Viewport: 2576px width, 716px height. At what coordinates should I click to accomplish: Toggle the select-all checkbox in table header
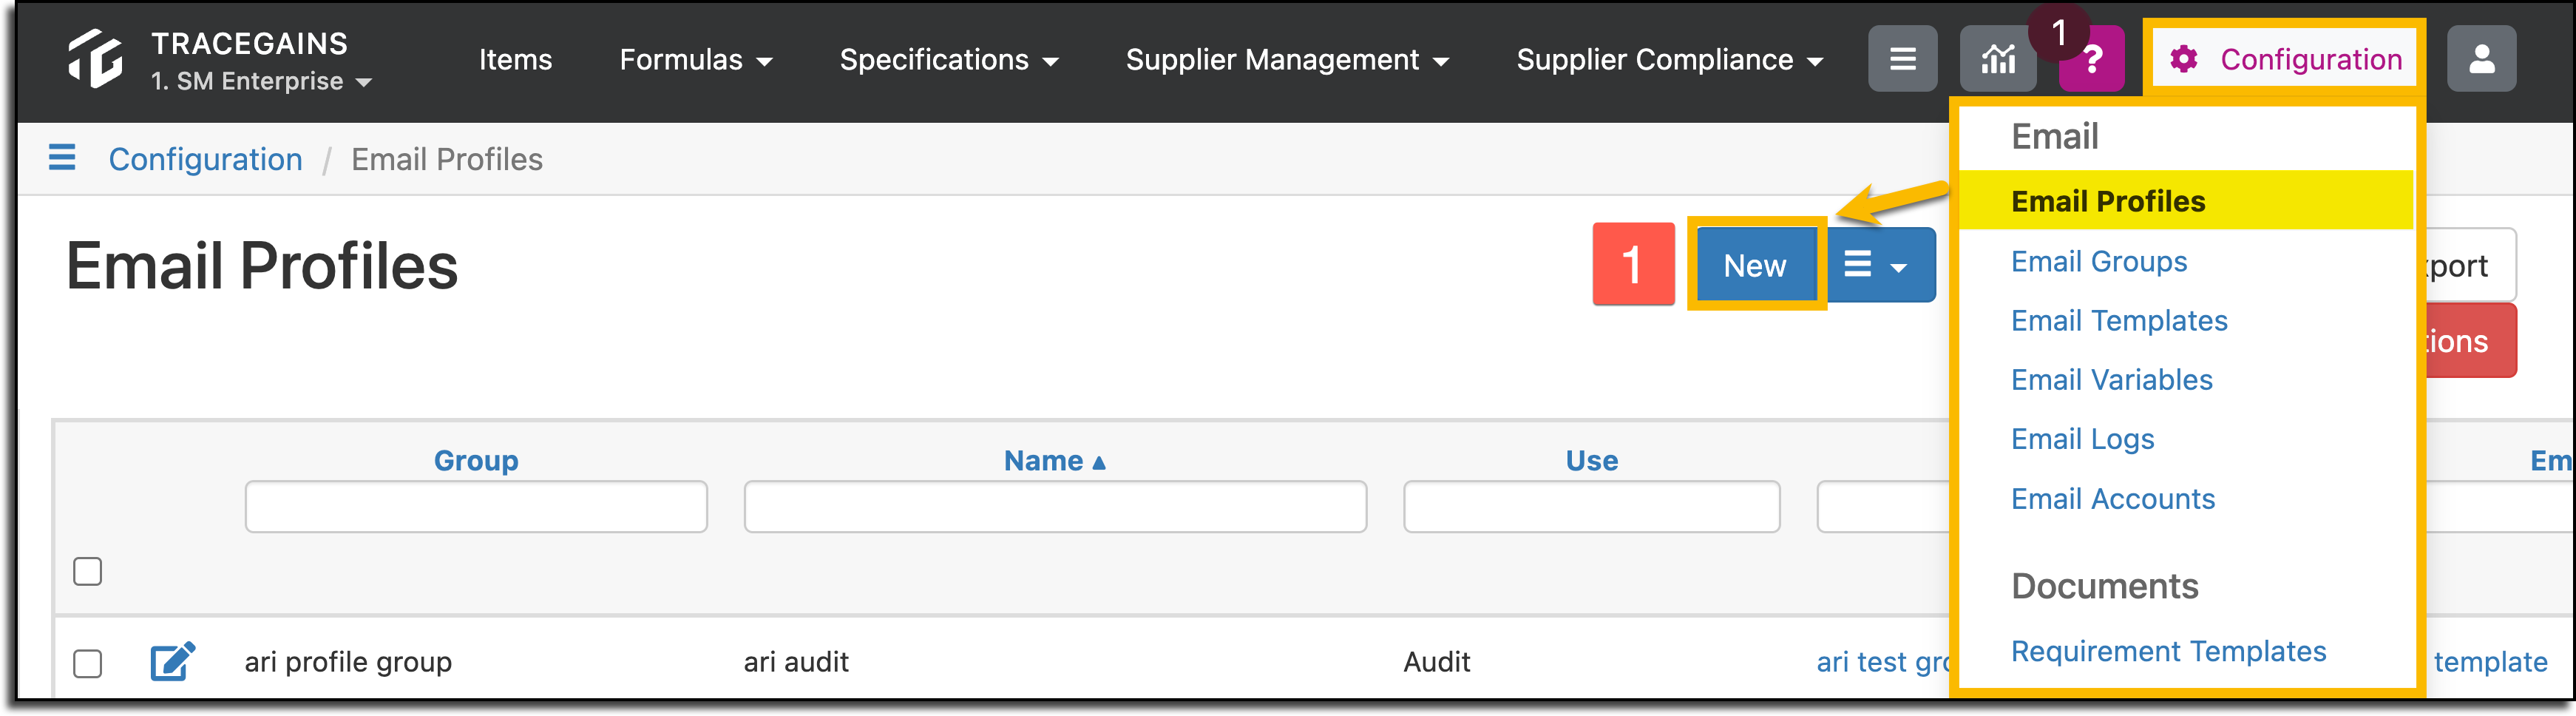(88, 571)
